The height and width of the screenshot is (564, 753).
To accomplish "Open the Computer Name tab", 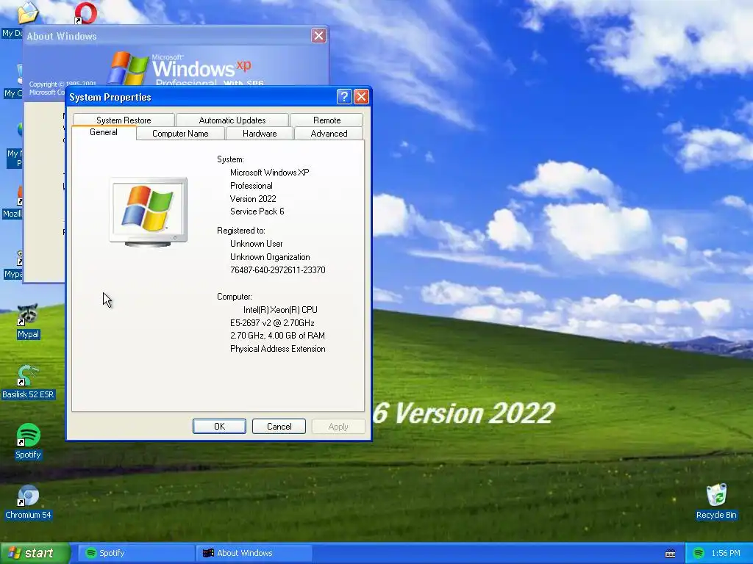I will pos(180,134).
